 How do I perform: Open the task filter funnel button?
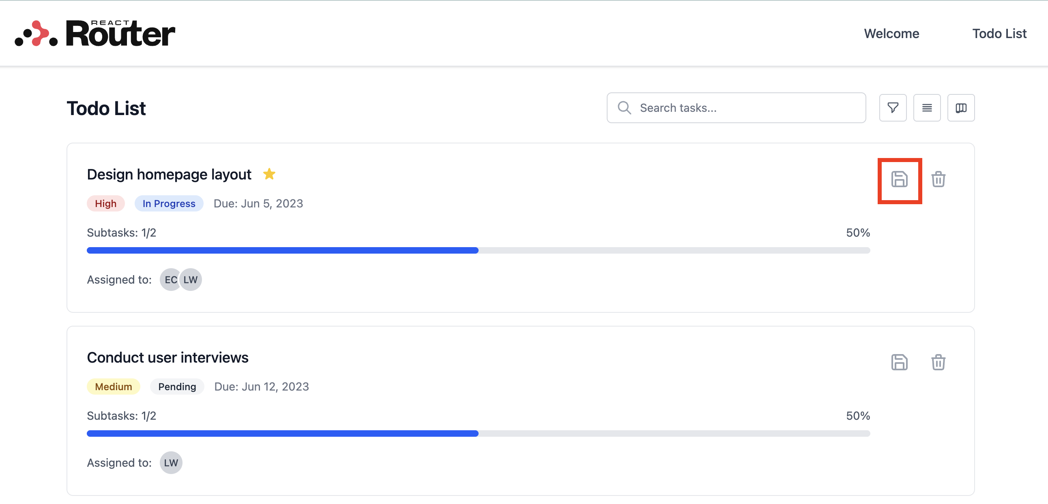click(x=893, y=108)
